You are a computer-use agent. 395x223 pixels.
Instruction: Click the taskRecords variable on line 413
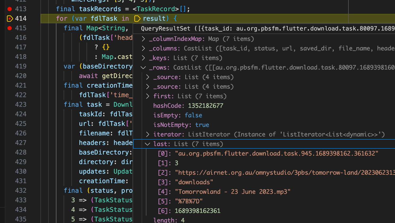(100, 9)
